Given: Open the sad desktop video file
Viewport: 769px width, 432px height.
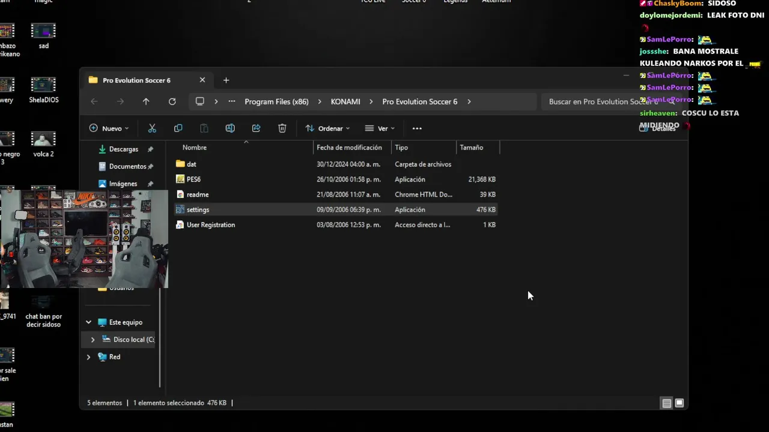Looking at the screenshot, I should tap(43, 35).
